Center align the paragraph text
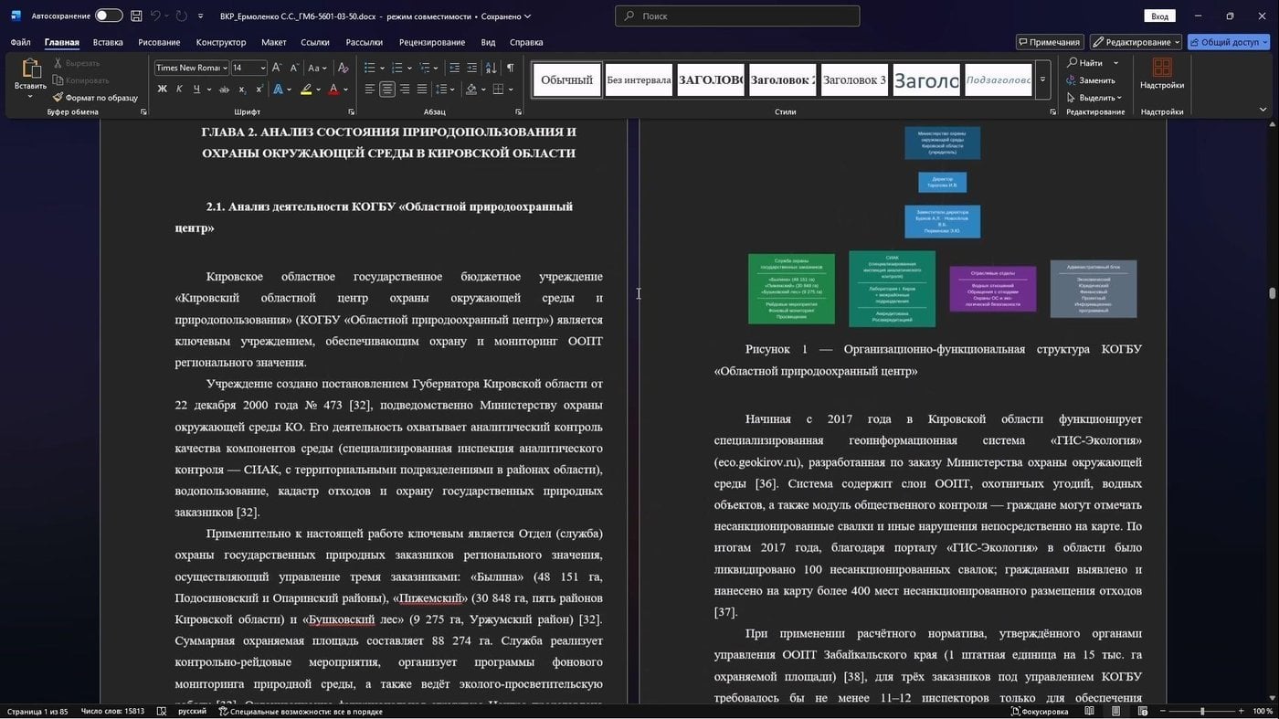Image resolution: width=1279 pixels, height=719 pixels. tap(387, 89)
